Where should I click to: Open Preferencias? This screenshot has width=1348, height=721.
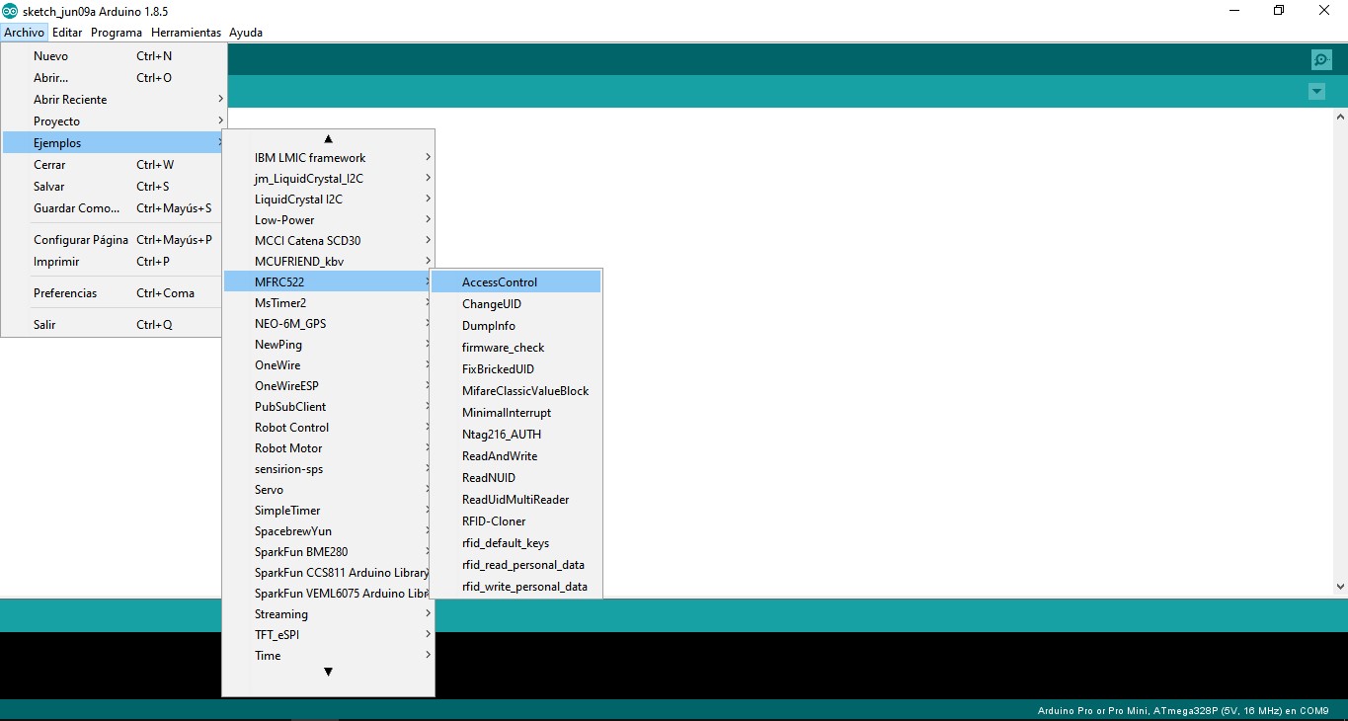(114, 293)
